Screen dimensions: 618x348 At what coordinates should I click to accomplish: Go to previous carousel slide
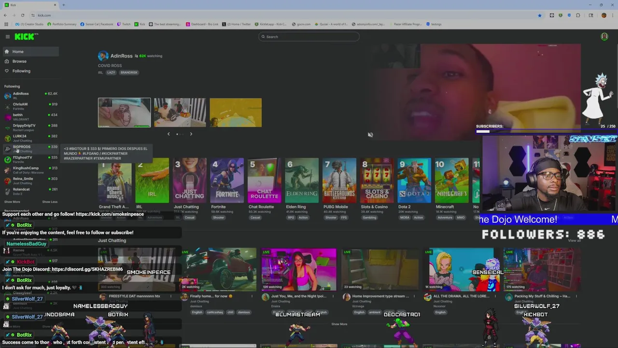pyautogui.click(x=169, y=134)
